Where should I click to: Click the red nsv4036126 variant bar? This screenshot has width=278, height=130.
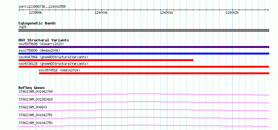click(x=144, y=67)
